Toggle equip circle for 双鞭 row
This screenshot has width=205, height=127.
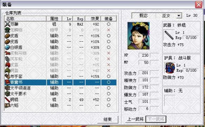[x=108, y=24]
